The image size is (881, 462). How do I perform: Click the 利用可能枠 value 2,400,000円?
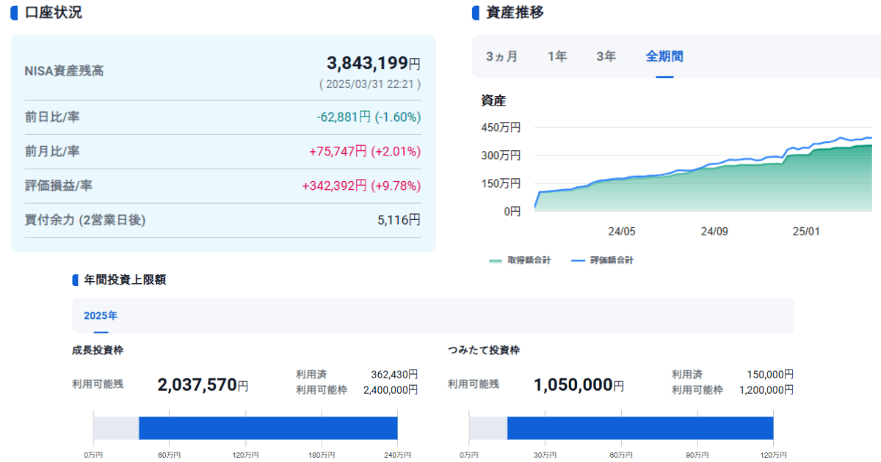click(391, 390)
